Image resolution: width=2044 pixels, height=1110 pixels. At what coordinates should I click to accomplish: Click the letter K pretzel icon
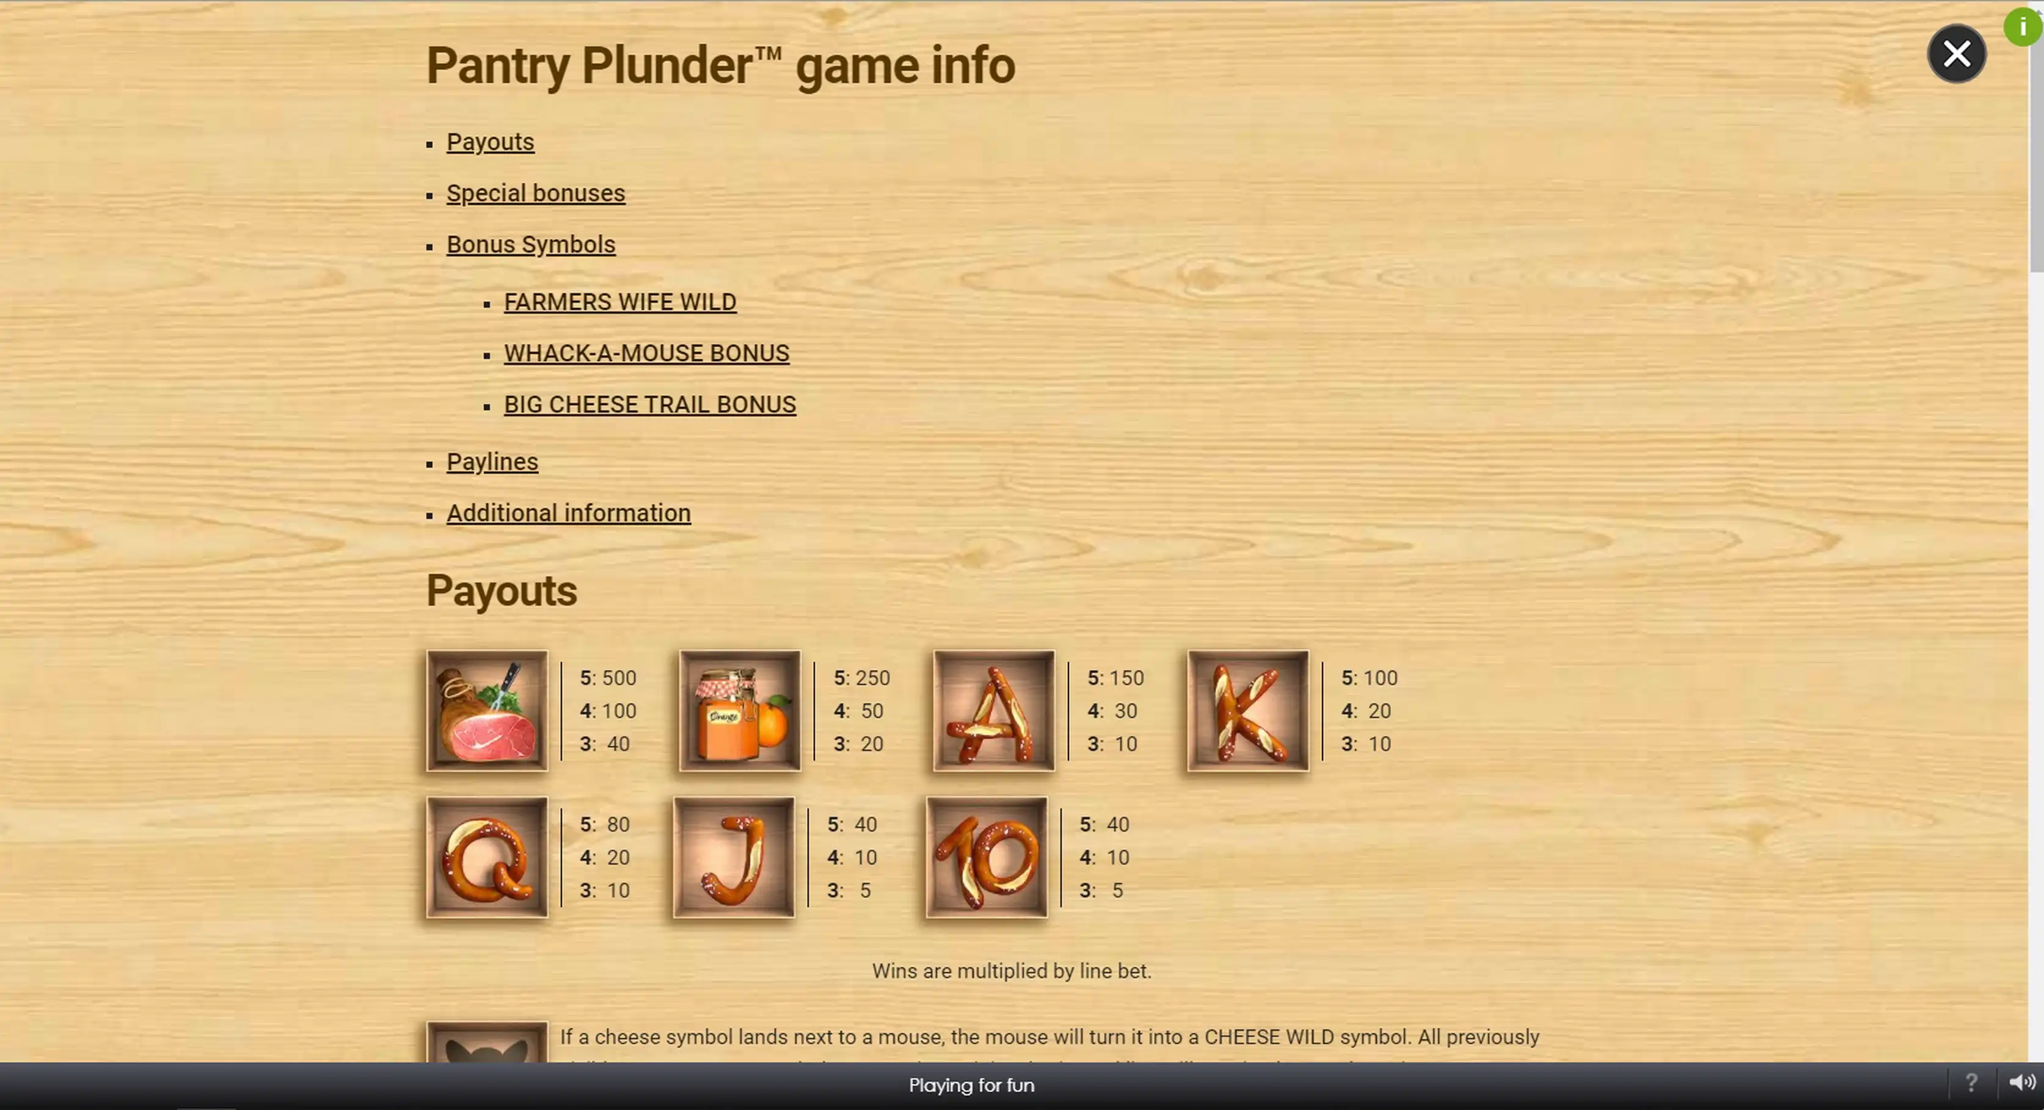(1247, 711)
